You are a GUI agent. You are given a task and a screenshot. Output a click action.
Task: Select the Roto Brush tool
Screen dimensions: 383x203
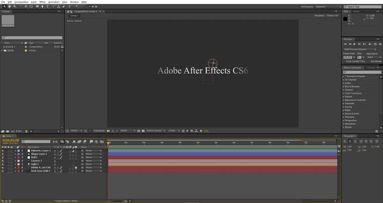coord(70,7)
